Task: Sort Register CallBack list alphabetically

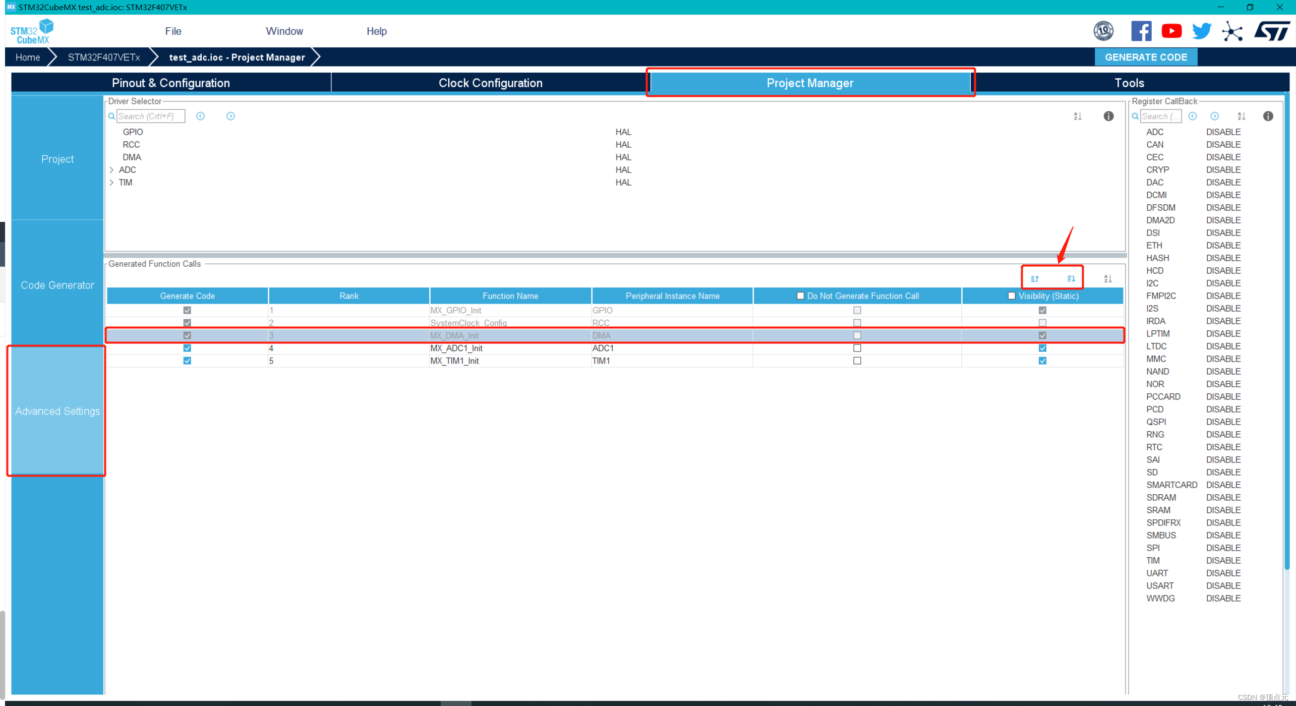Action: tap(1242, 116)
